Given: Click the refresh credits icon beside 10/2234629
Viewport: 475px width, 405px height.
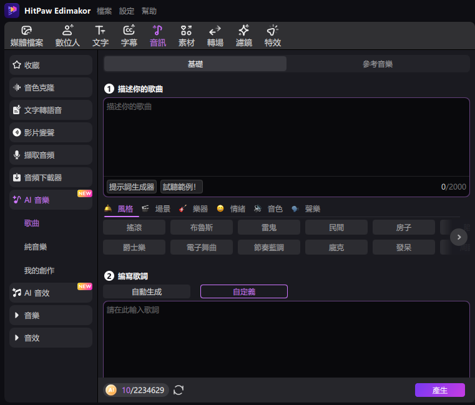Looking at the screenshot, I should [x=179, y=390].
